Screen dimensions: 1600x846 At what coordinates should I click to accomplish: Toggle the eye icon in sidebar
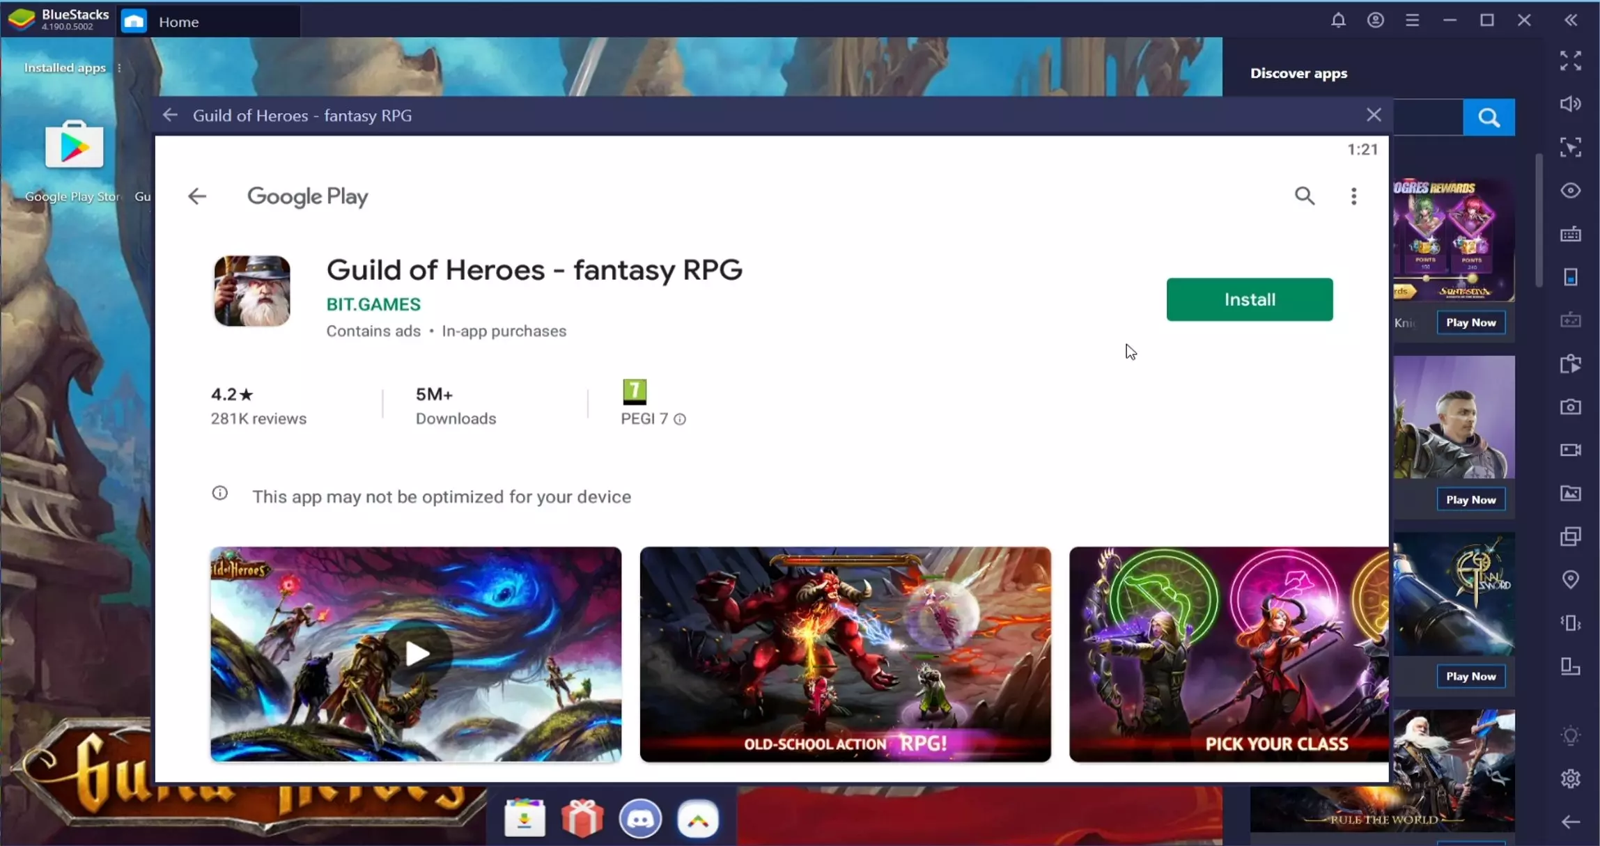(1570, 191)
